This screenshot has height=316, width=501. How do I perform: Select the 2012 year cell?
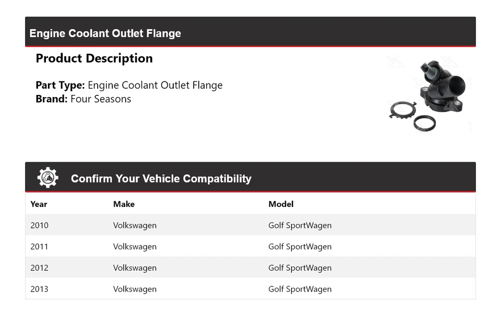39,268
